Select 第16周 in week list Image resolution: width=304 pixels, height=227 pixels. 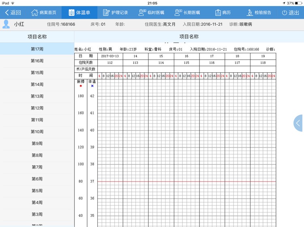pyautogui.click(x=37, y=61)
